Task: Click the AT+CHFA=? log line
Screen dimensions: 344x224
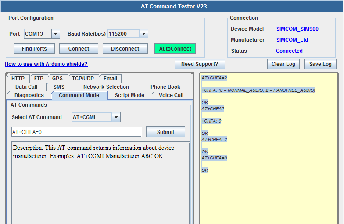Action: point(214,78)
